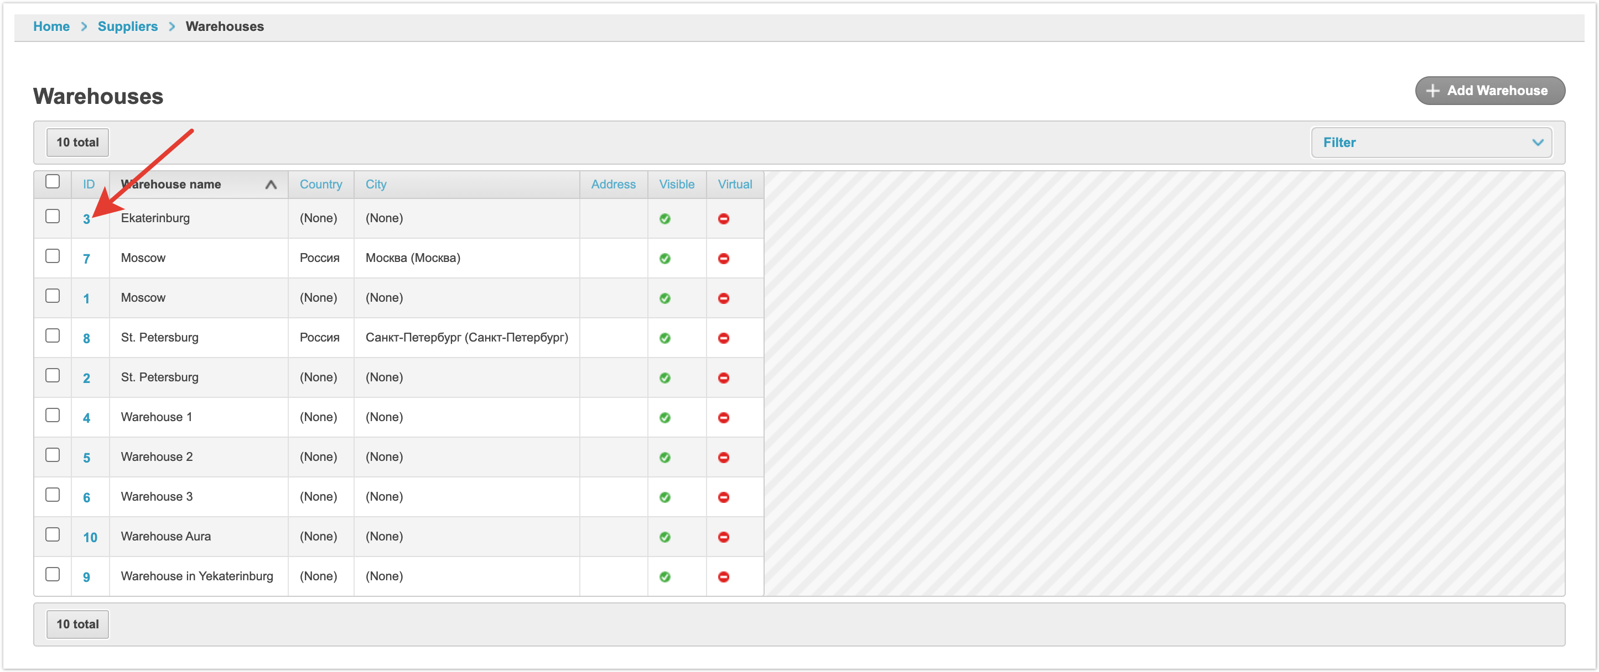Viewport: 1599px width, 672px height.
Task: Sort table by Country column header
Action: point(320,184)
